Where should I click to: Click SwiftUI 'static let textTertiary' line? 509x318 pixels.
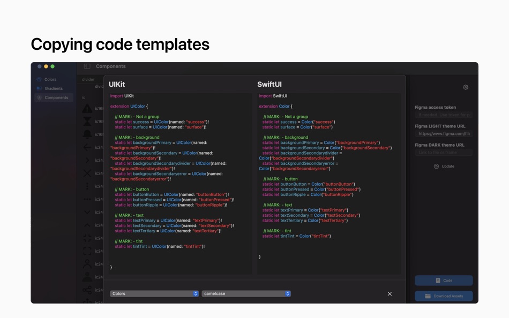click(305, 221)
